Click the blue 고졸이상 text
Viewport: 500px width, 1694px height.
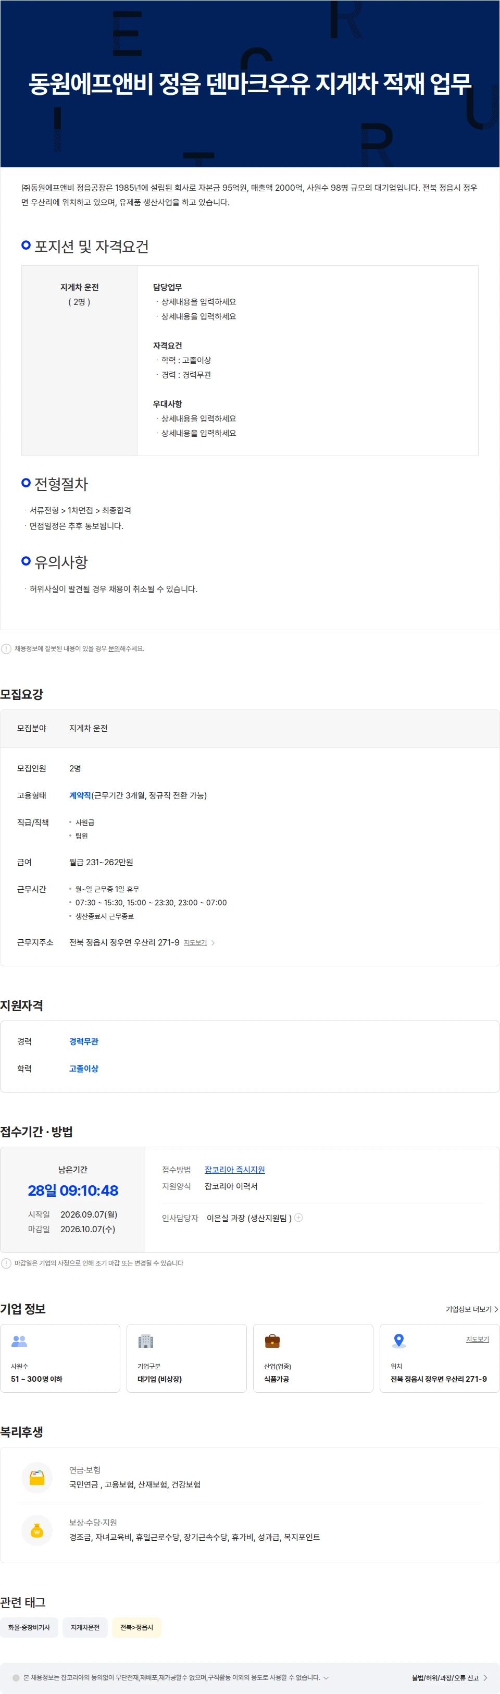click(x=83, y=1068)
